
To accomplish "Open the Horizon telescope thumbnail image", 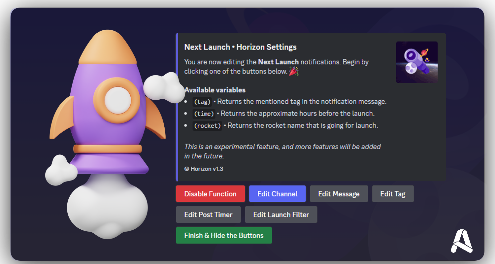I will (417, 62).
